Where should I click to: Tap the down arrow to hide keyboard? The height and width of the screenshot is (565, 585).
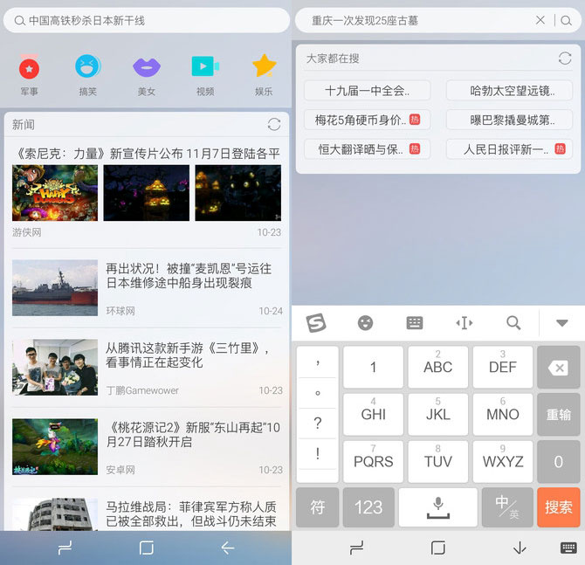(520, 548)
